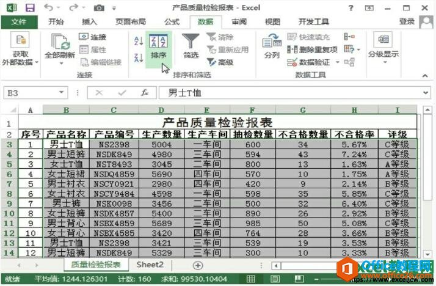Click the Connections (连接) button
This screenshot has height=286, width=436.
pos(93,37)
